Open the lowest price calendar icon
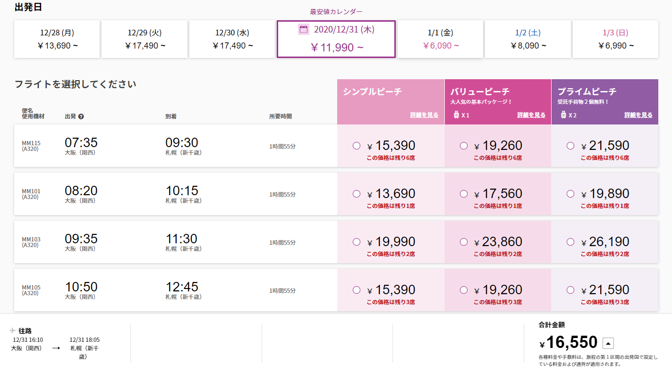672x372 pixels. point(304,29)
